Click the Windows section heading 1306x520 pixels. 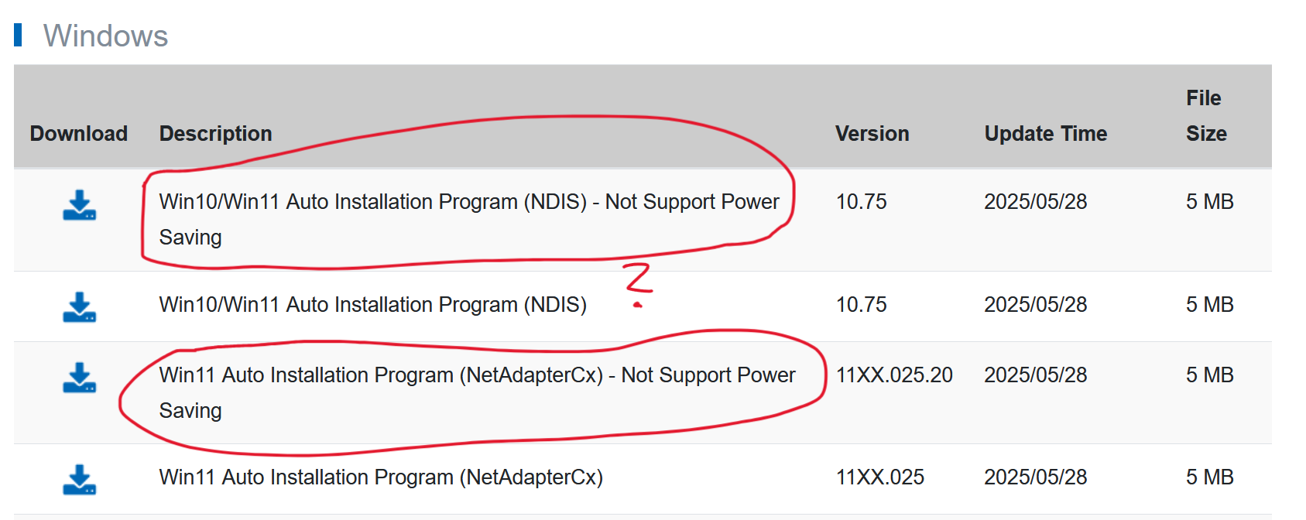tap(105, 36)
